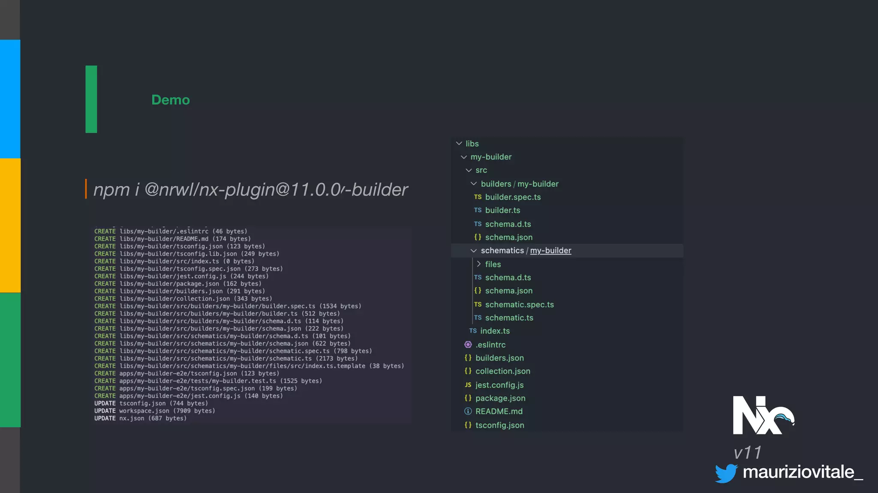The image size is (878, 493).
Task: Click terminal line creating index.ts.template (38 bytes)
Action: (249, 366)
